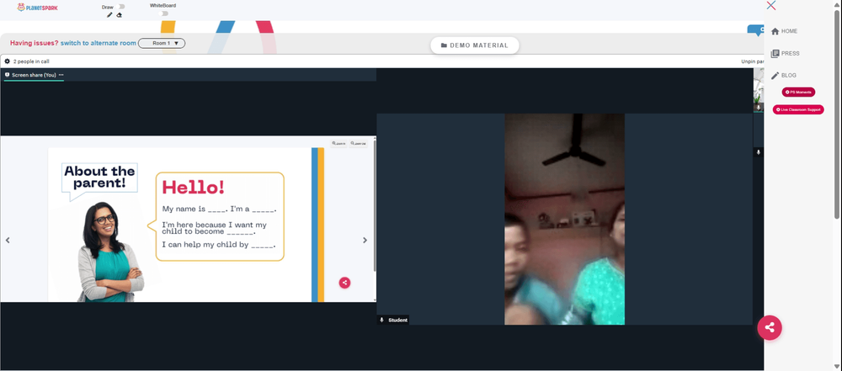Image resolution: width=842 pixels, height=371 pixels.
Task: Click the PlanetSpark logo
Action: (37, 8)
